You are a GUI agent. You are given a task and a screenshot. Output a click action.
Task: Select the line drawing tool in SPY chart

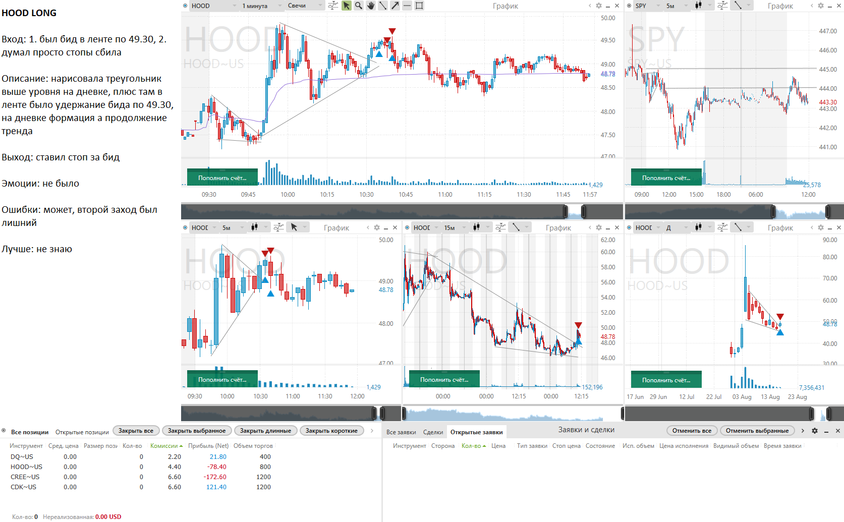coord(738,6)
